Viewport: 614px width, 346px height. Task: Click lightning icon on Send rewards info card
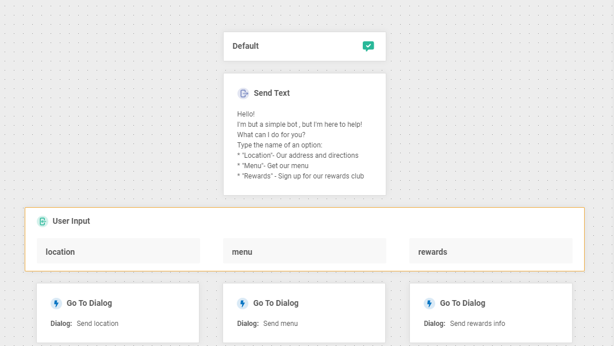(429, 304)
